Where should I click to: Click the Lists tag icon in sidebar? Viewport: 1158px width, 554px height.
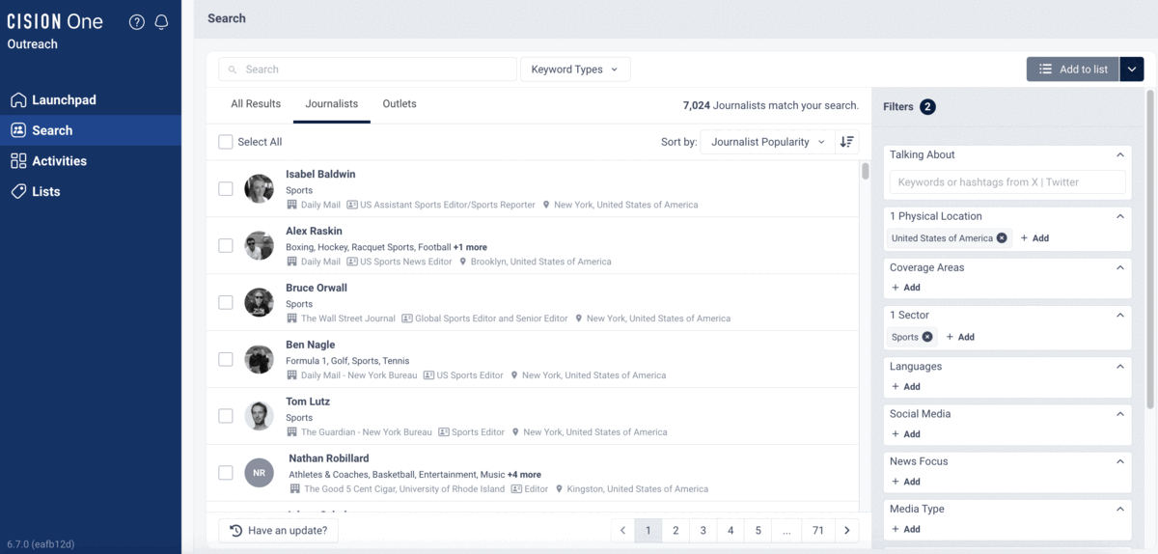coord(18,191)
